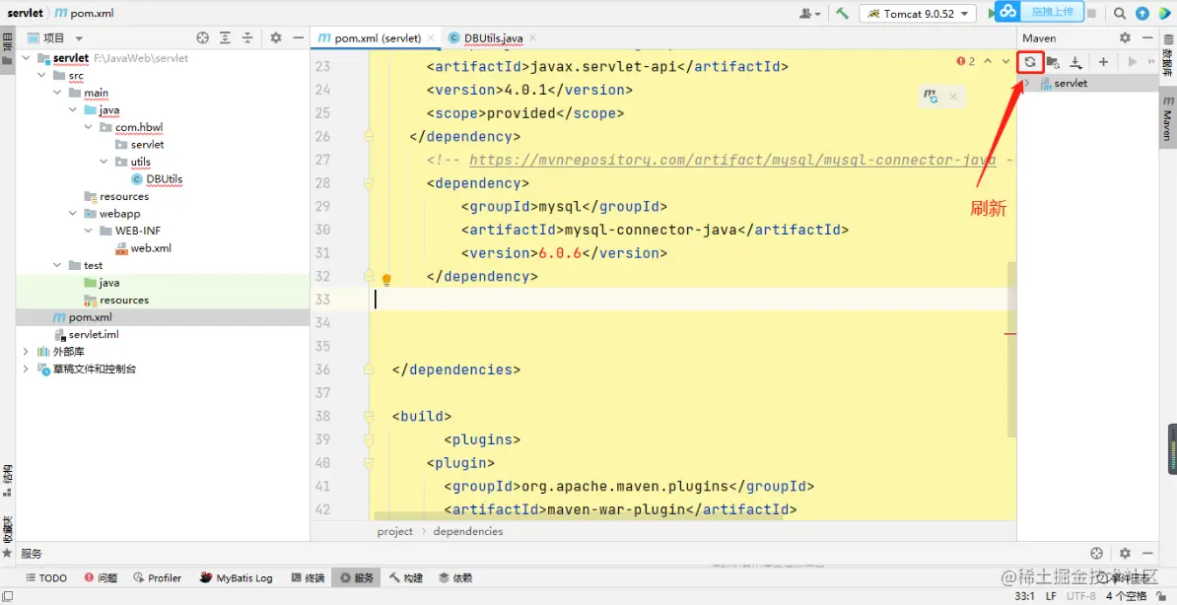Hide the services panel
The height and width of the screenshot is (605, 1177).
click(1147, 553)
